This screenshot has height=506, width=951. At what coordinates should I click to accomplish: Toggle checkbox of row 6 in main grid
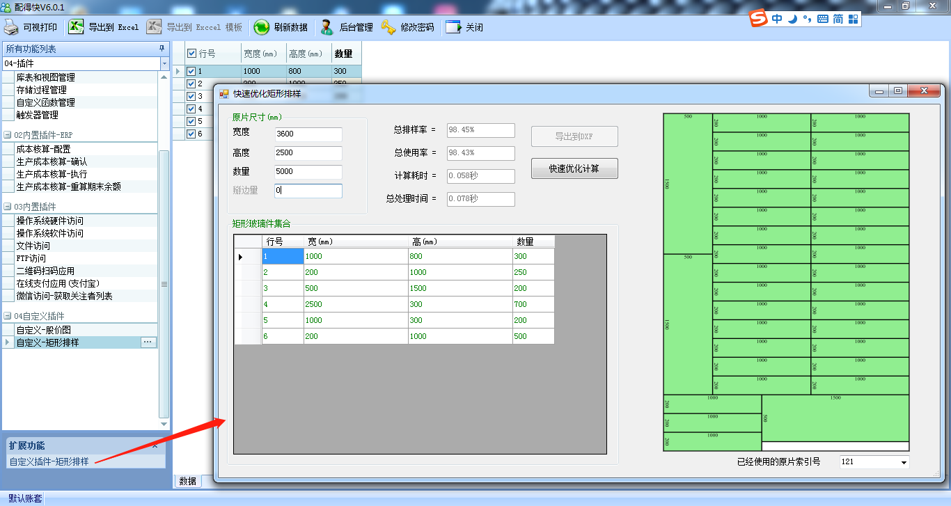(191, 134)
